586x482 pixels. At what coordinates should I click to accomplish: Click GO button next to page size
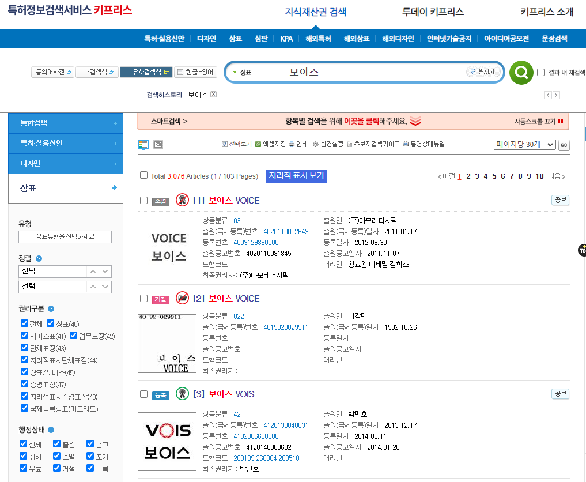[x=564, y=145]
